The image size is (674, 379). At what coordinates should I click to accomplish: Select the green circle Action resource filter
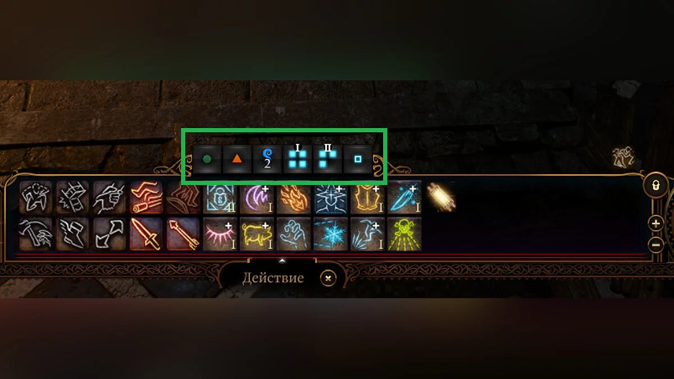(x=207, y=159)
